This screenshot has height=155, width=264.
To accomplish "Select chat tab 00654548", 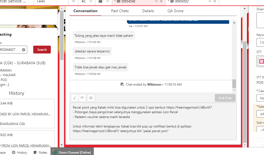I will (128, 2).
